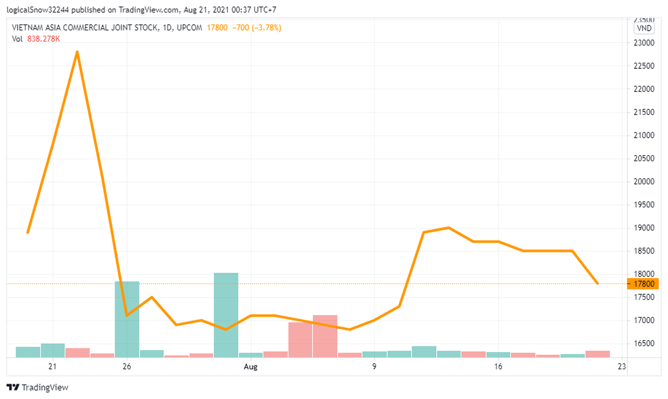Click the highest peak of the orange line
The image size is (668, 399).
pyautogui.click(x=77, y=52)
